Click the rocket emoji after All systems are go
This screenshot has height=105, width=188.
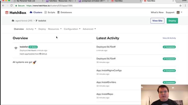(x=35, y=62)
